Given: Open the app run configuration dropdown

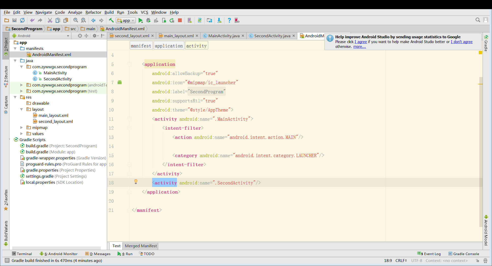Looking at the screenshot, I should pyautogui.click(x=126, y=21).
